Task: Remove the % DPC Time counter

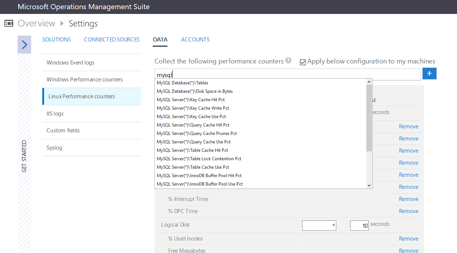Action: (x=409, y=211)
